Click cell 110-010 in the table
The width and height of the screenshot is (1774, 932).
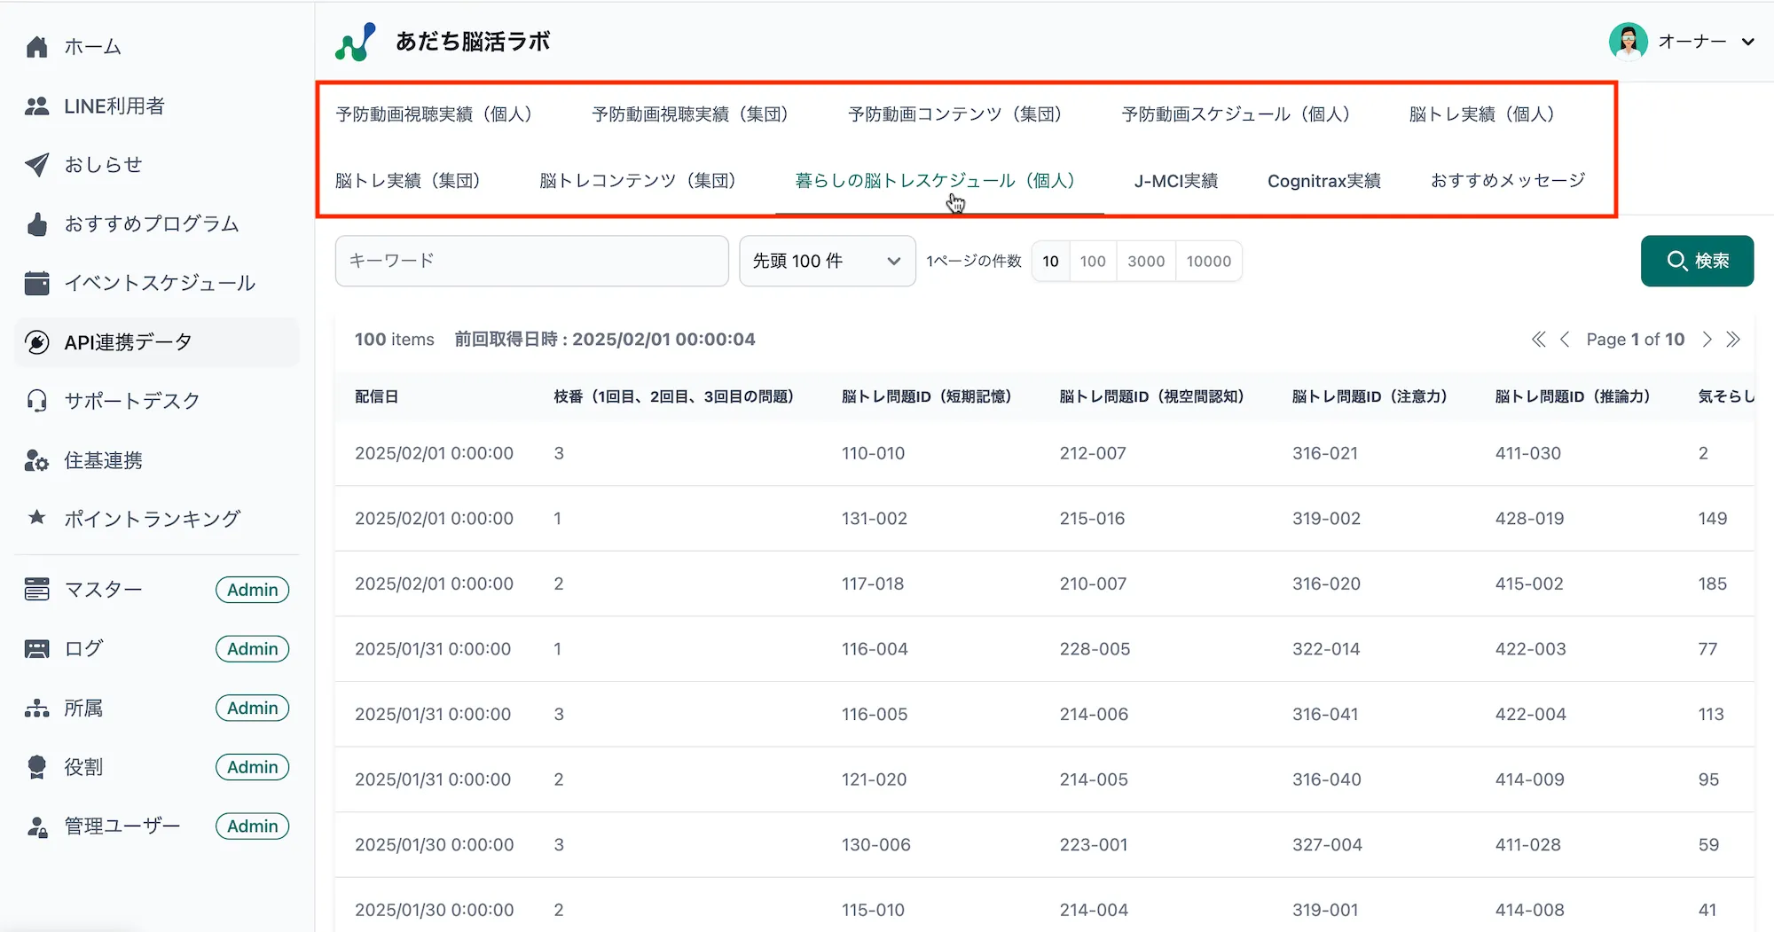[873, 453]
